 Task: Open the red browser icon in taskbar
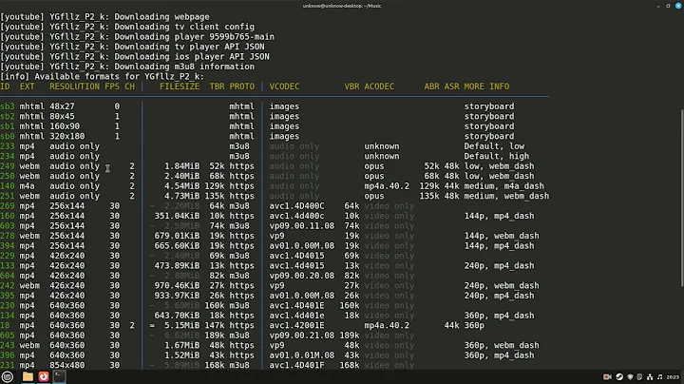43,376
